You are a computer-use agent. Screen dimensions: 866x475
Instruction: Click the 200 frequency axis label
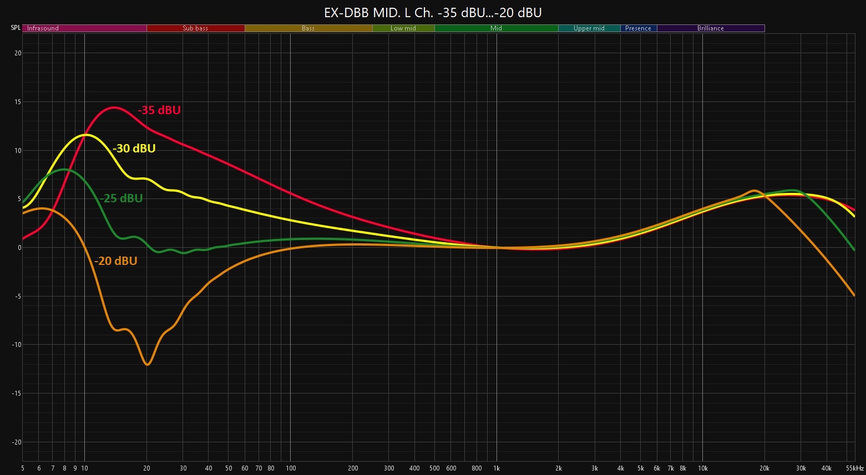(353, 468)
